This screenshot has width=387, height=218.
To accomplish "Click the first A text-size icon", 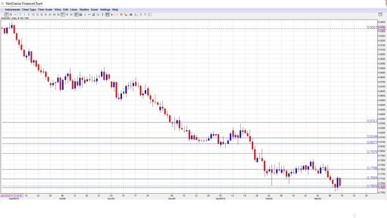I will [x=141, y=14].
